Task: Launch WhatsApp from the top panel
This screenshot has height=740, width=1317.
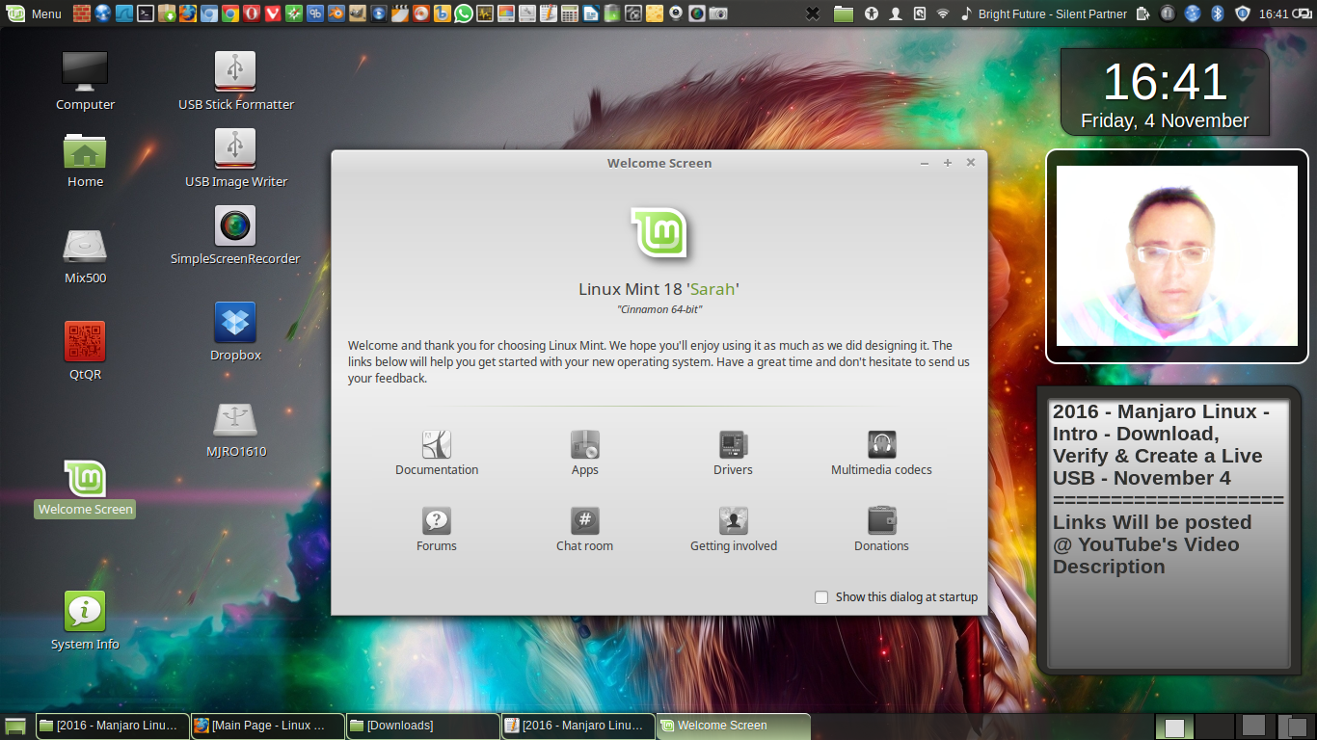Action: pos(464,13)
